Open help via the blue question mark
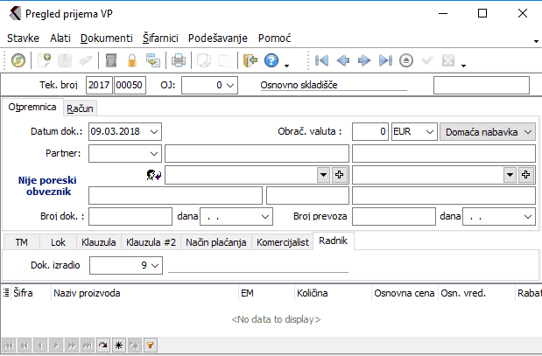Screen dimensions: 542x356 271,60
